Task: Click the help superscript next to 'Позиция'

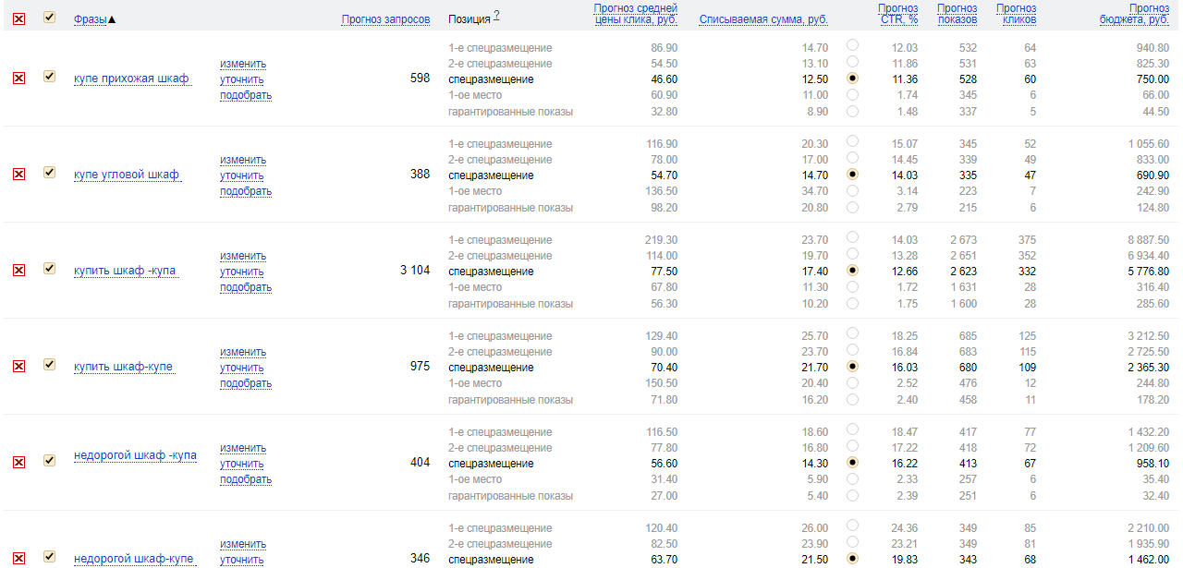Action: [496, 15]
